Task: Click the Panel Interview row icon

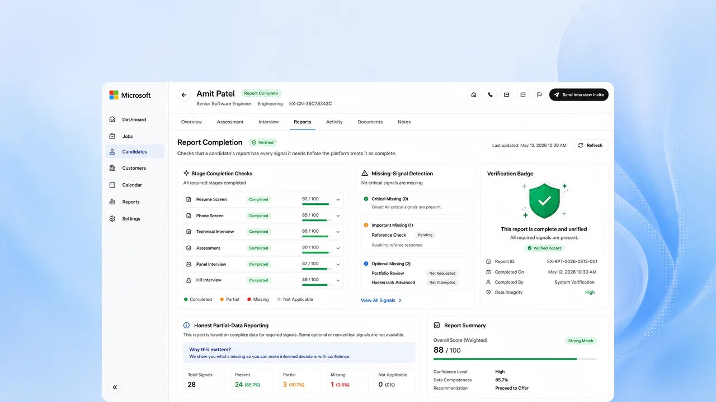Action: click(x=189, y=264)
